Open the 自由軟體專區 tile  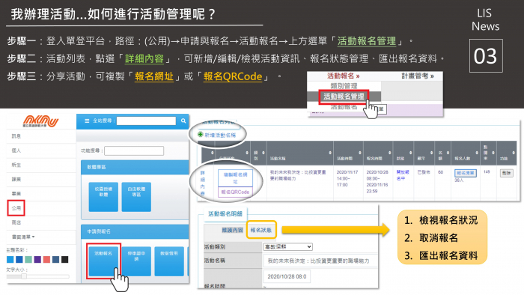click(x=136, y=197)
